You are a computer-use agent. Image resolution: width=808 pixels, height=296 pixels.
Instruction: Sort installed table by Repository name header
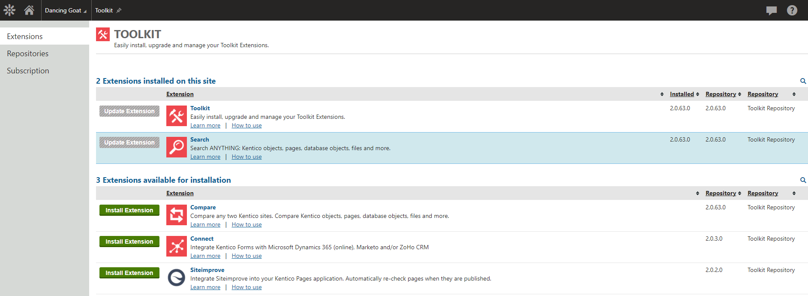coord(763,94)
